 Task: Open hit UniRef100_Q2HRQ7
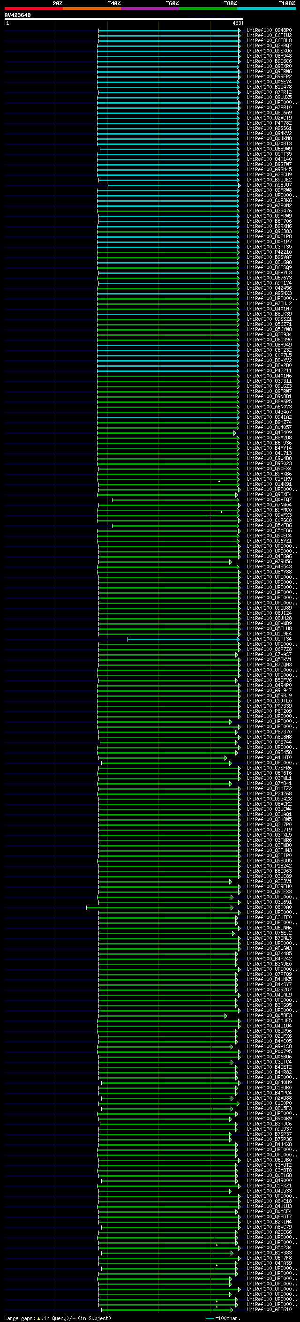pyautogui.click(x=269, y=45)
